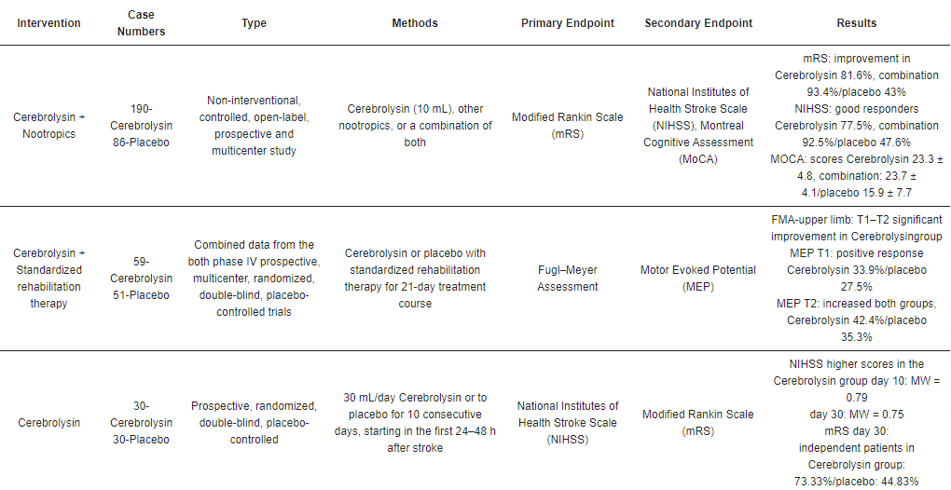The width and height of the screenshot is (951, 490).
Task: Click the 190-Cerebrolysin 86-Placebo case cell
Action: tap(142, 126)
